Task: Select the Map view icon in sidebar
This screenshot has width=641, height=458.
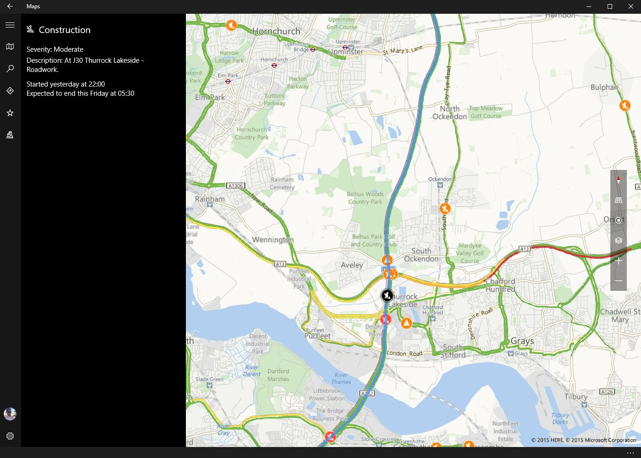Action: (x=10, y=47)
